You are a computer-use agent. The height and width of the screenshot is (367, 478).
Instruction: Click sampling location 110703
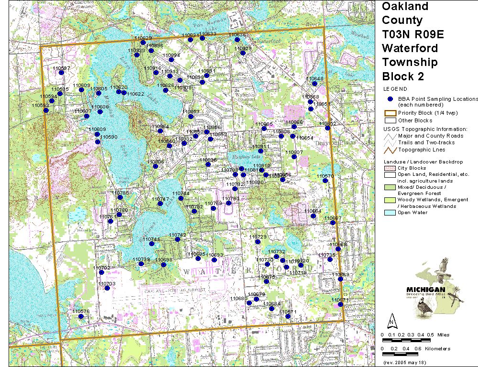click(x=108, y=288)
